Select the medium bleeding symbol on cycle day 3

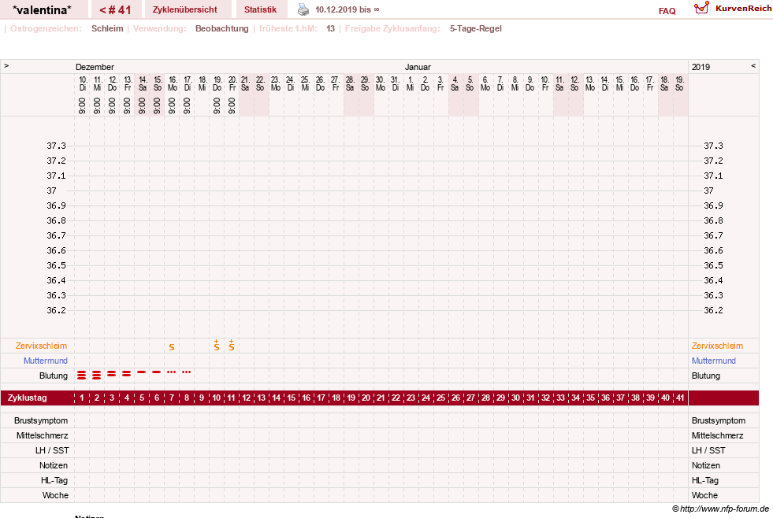[112, 374]
